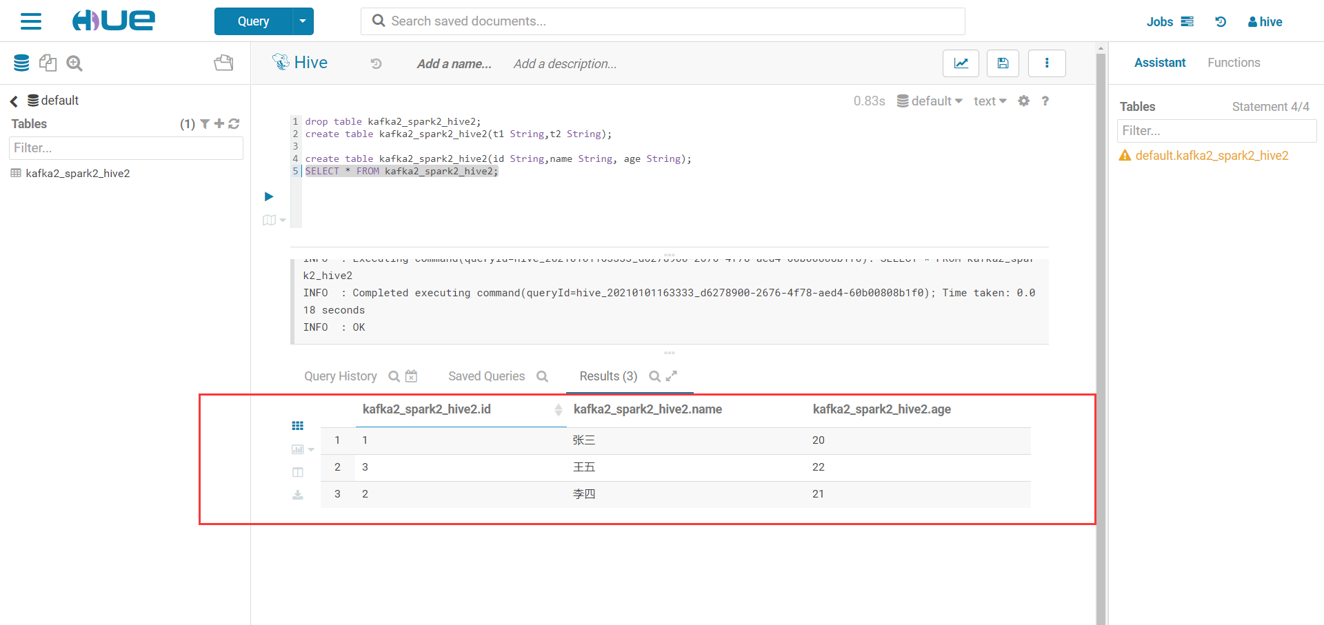The width and height of the screenshot is (1324, 625).
Task: Place cursor on SELECT statement line
Action: (401, 172)
